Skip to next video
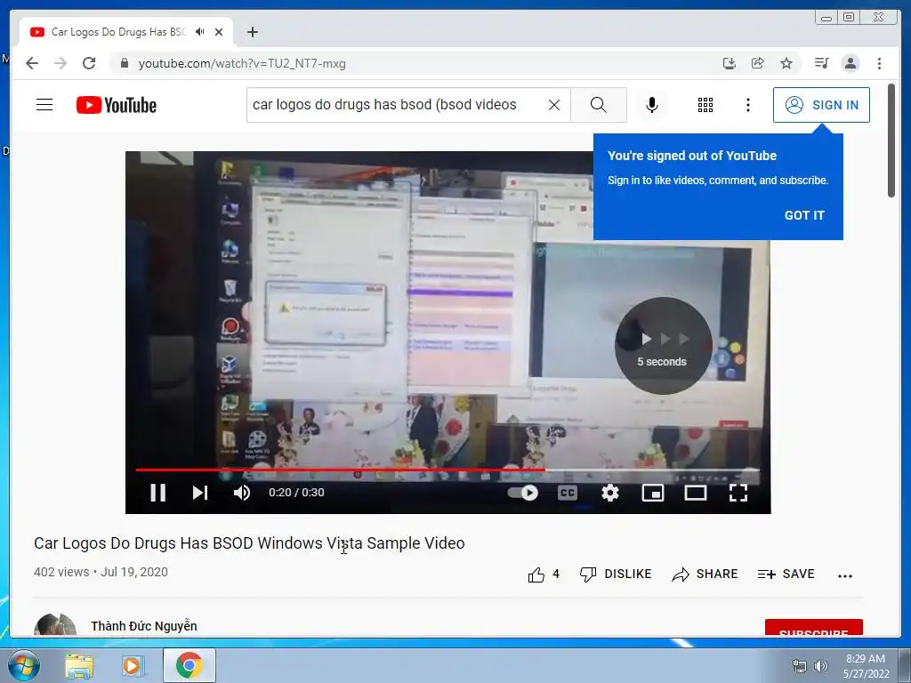Viewport: 911px width, 683px height. (200, 493)
